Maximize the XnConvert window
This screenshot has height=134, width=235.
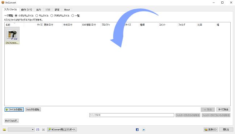click(x=222, y=3)
